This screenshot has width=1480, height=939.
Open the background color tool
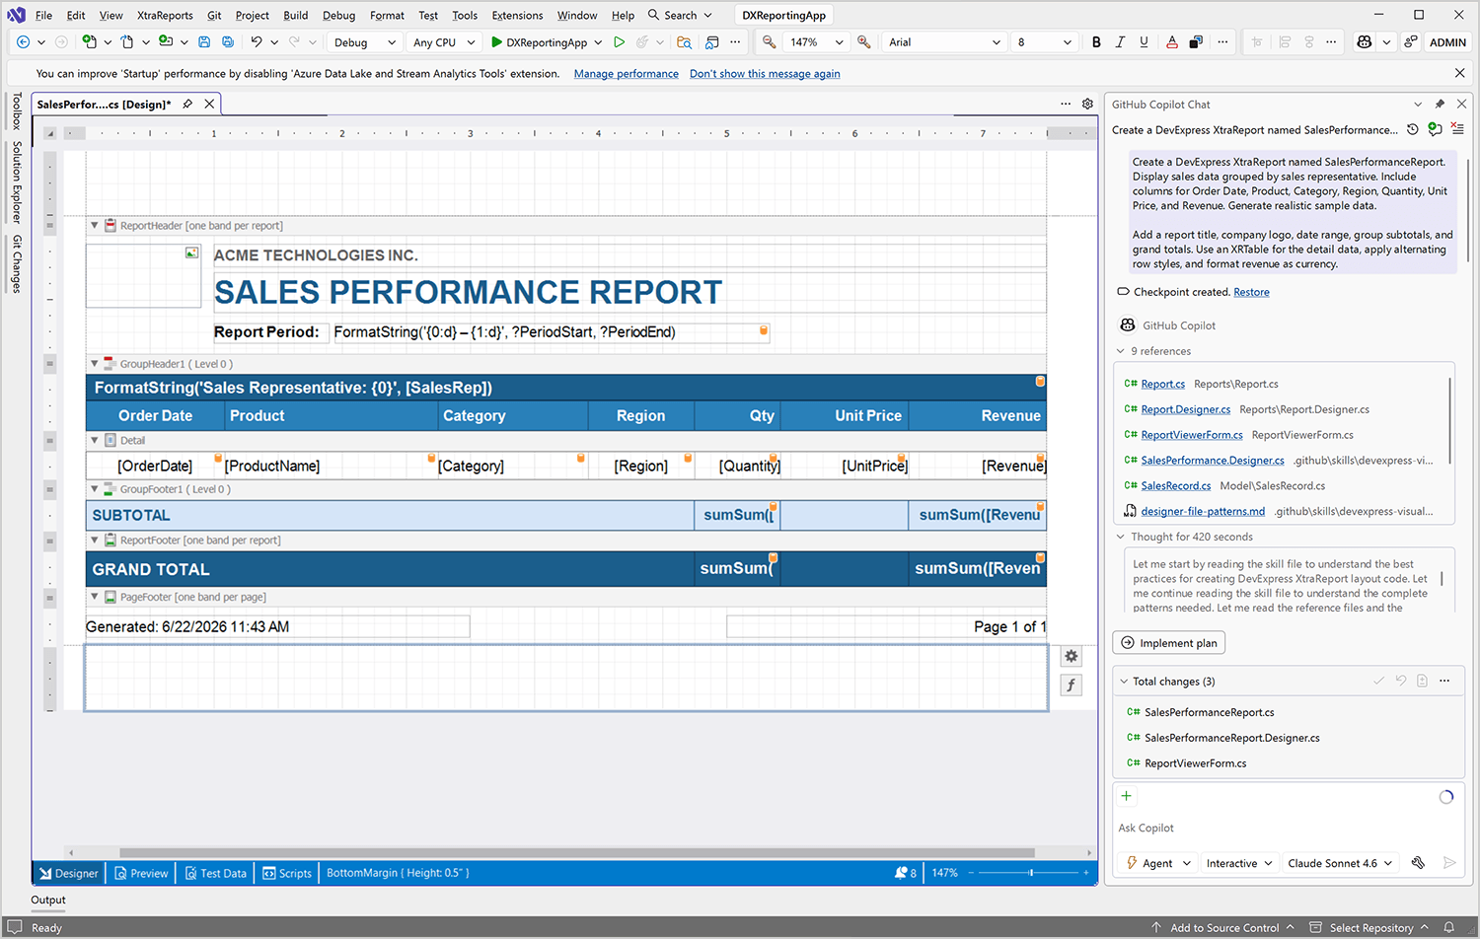pyautogui.click(x=1196, y=42)
